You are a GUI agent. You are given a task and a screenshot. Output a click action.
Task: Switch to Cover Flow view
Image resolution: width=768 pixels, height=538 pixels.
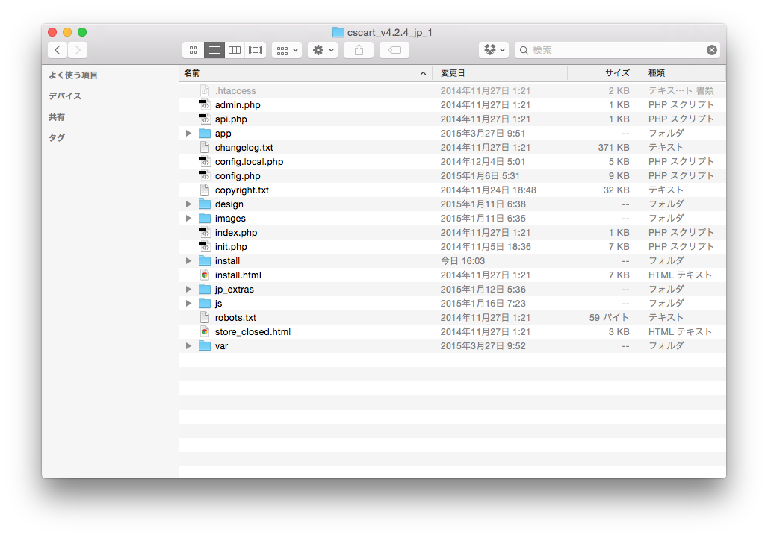click(x=256, y=50)
